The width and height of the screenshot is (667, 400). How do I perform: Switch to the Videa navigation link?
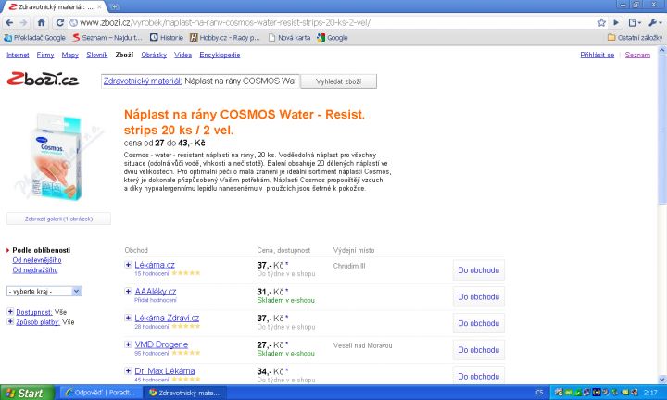(182, 55)
